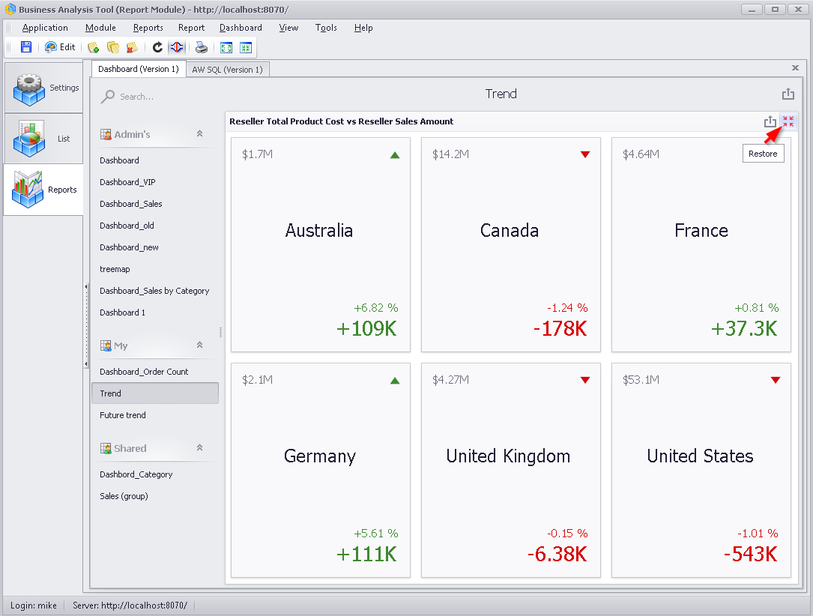This screenshot has height=616, width=813.
Task: Click the add new note icon
Action: tap(94, 47)
